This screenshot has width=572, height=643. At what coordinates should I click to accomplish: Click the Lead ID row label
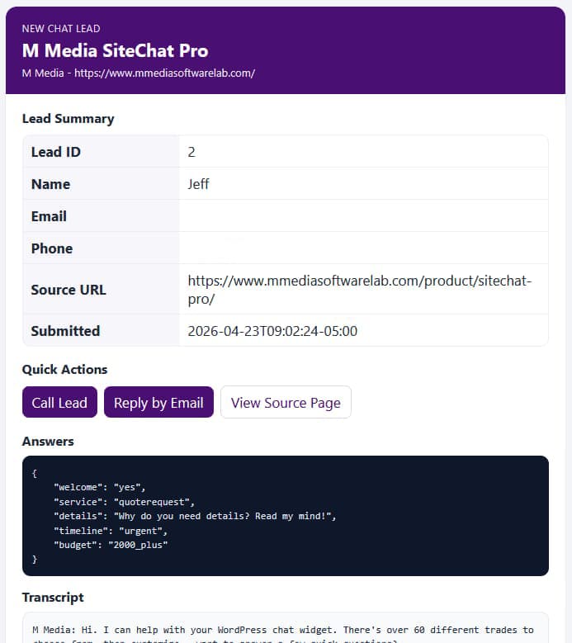[56, 152]
